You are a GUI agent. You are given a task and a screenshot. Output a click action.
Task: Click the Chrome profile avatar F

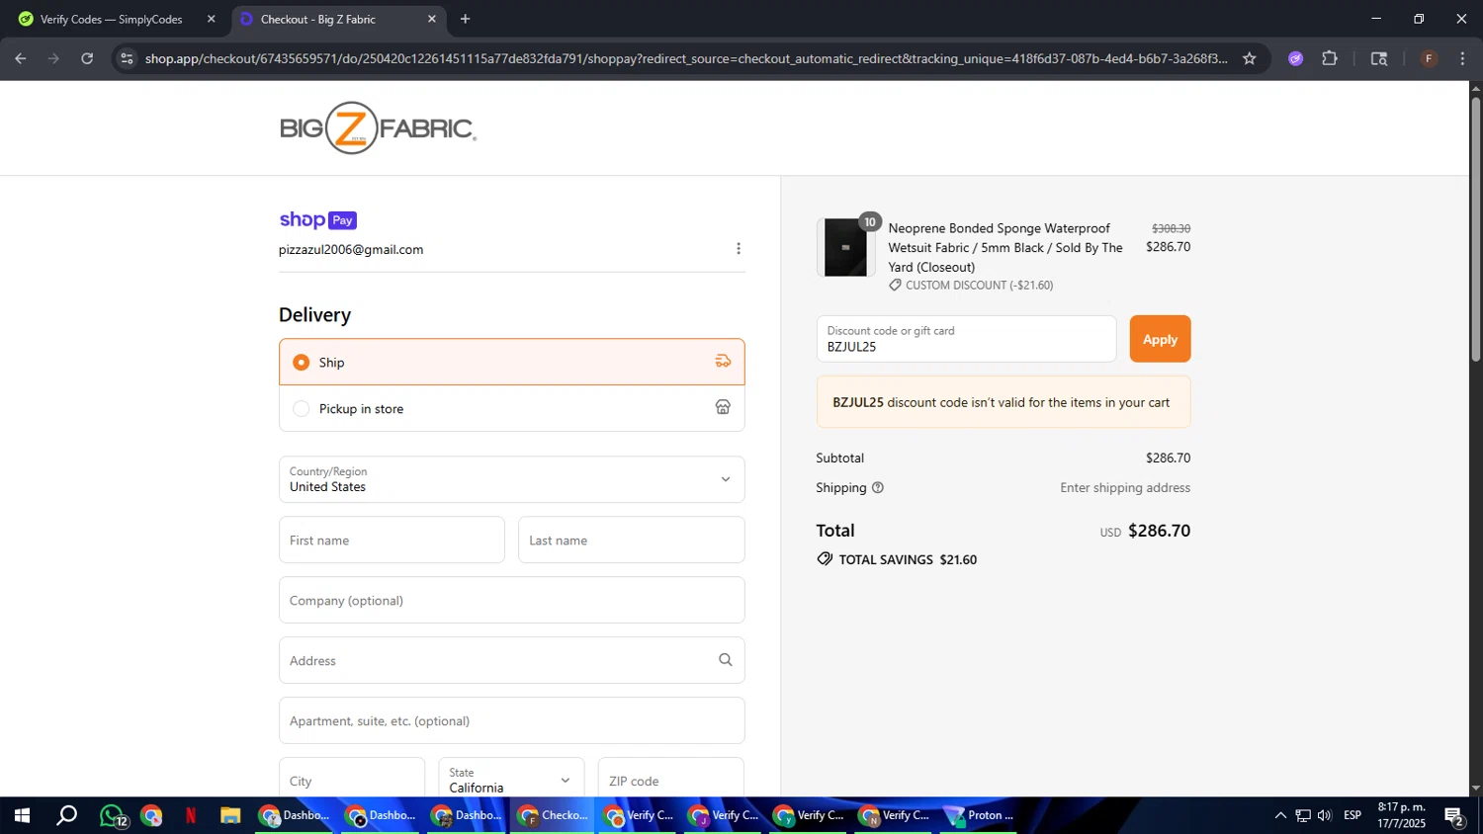click(x=1428, y=58)
